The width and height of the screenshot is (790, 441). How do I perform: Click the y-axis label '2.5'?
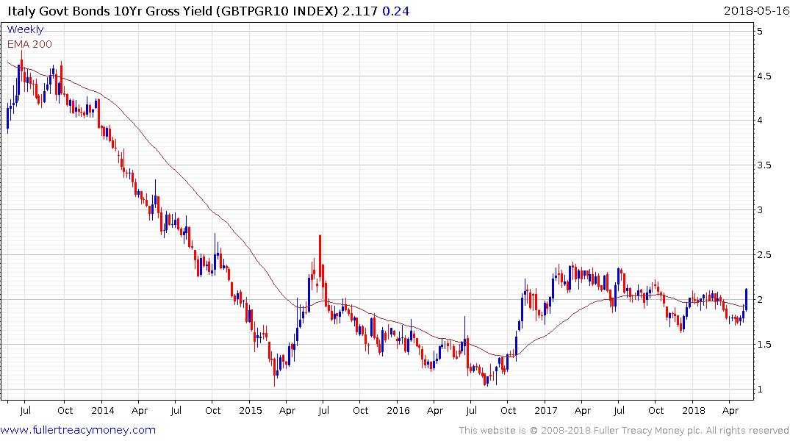pyautogui.click(x=764, y=254)
